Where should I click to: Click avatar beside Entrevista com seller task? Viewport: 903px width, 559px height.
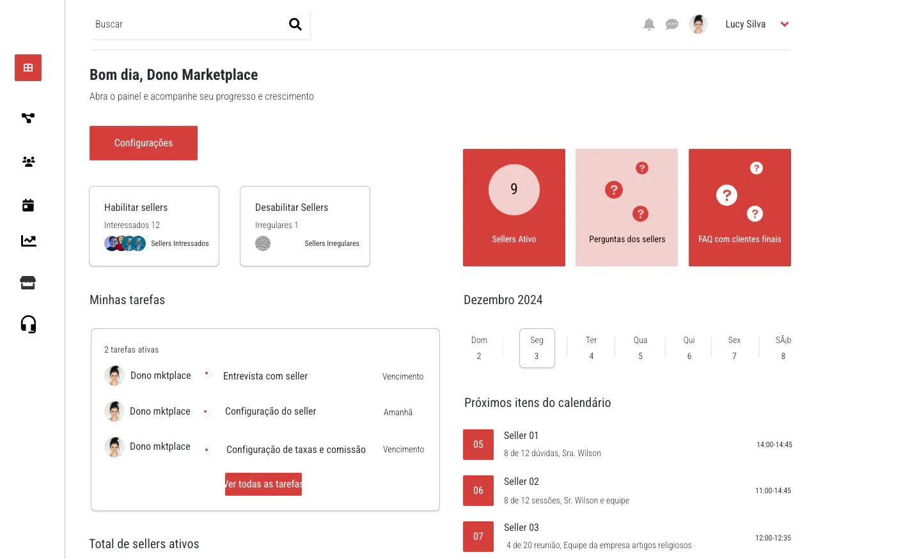(114, 376)
